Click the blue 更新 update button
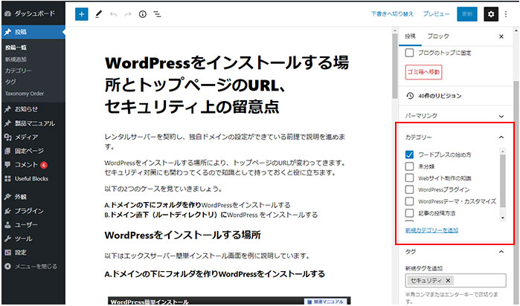 tap(467, 14)
